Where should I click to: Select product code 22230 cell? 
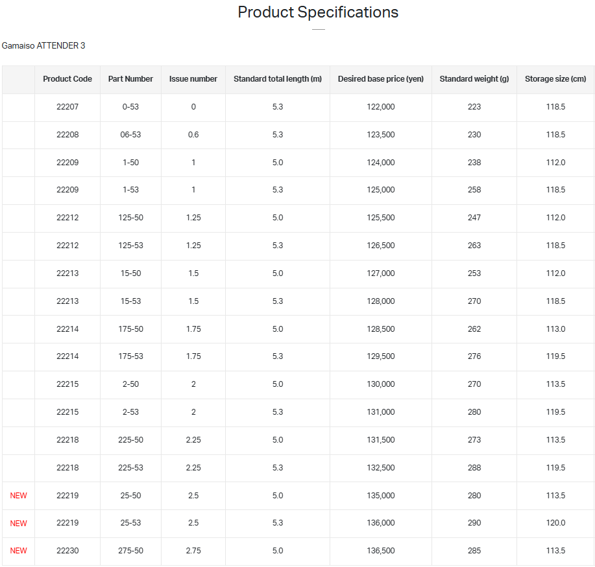[67, 551]
